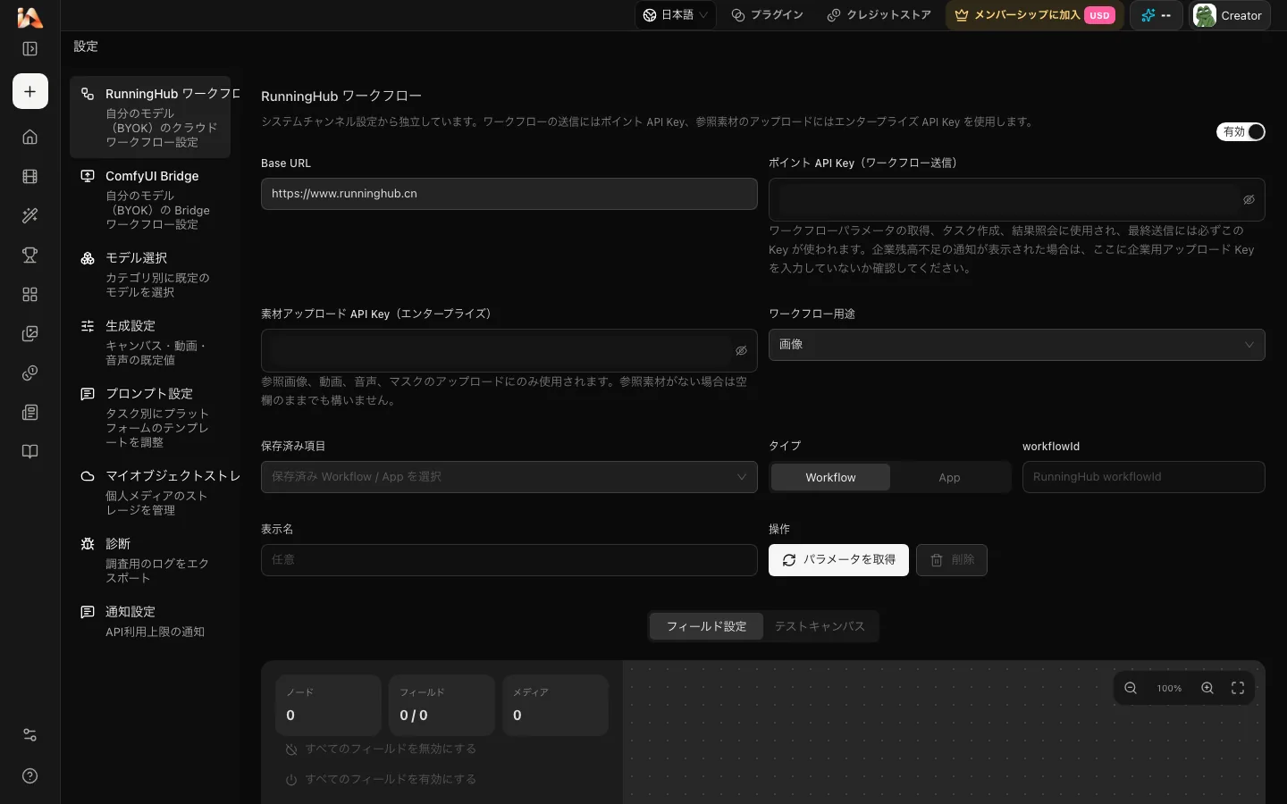Image resolution: width=1287 pixels, height=804 pixels.
Task: Open RunningHub ワークフロー settings section
Action: click(x=150, y=117)
